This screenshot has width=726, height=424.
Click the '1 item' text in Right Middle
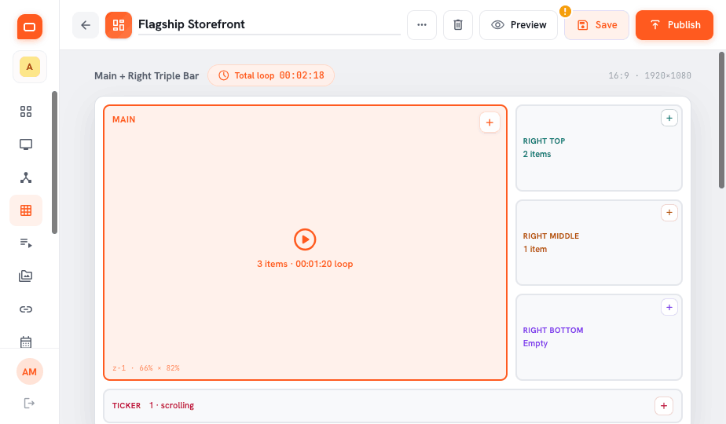point(535,249)
